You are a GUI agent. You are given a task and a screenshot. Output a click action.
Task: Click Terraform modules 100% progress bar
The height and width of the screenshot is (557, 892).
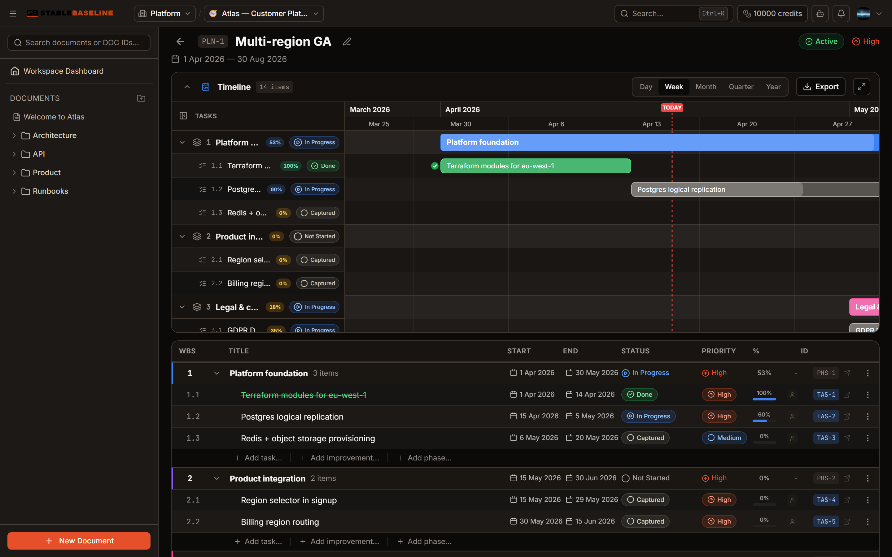(764, 399)
